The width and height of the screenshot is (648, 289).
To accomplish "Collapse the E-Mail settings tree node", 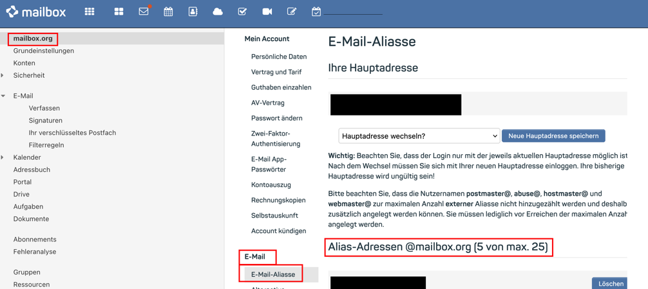I will [x=3, y=96].
